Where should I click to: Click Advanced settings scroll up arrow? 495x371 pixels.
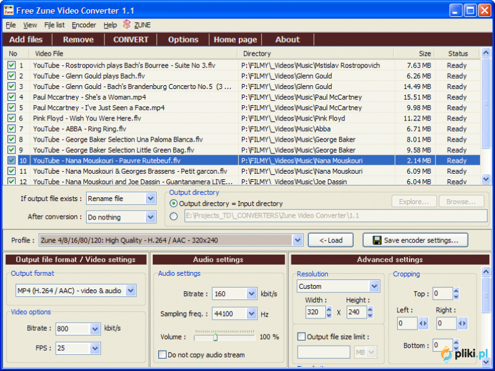point(486,271)
